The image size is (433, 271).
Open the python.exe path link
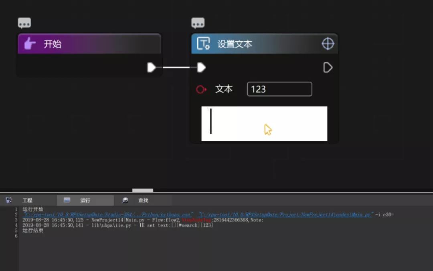[x=108, y=215]
